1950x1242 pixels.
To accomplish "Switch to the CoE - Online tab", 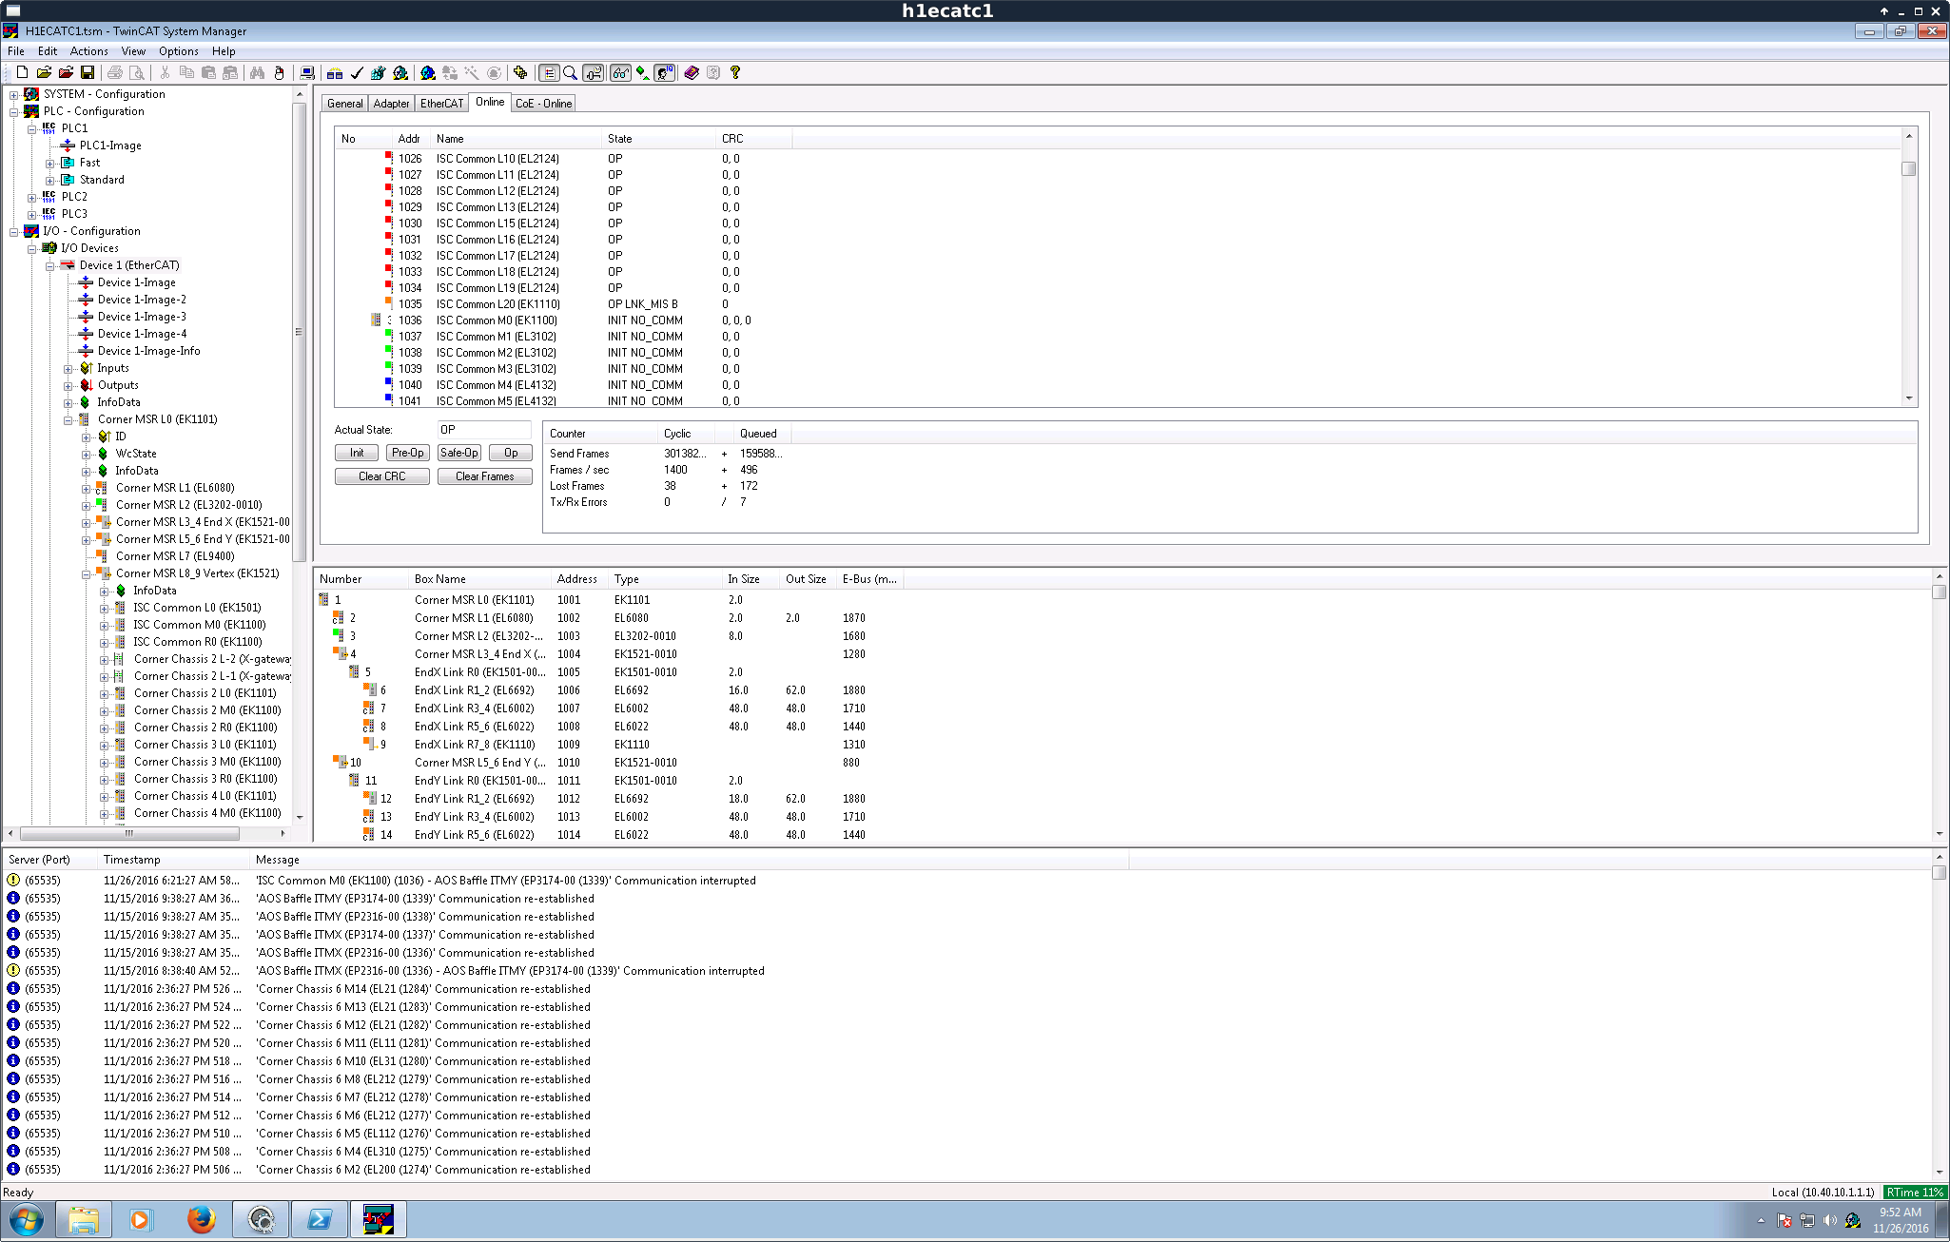I will [x=543, y=104].
